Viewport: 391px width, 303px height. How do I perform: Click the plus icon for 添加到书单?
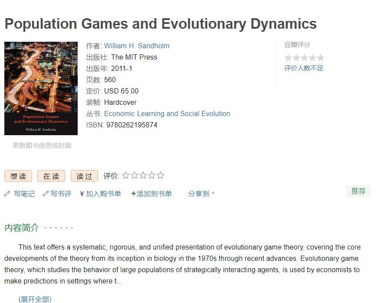(134, 194)
